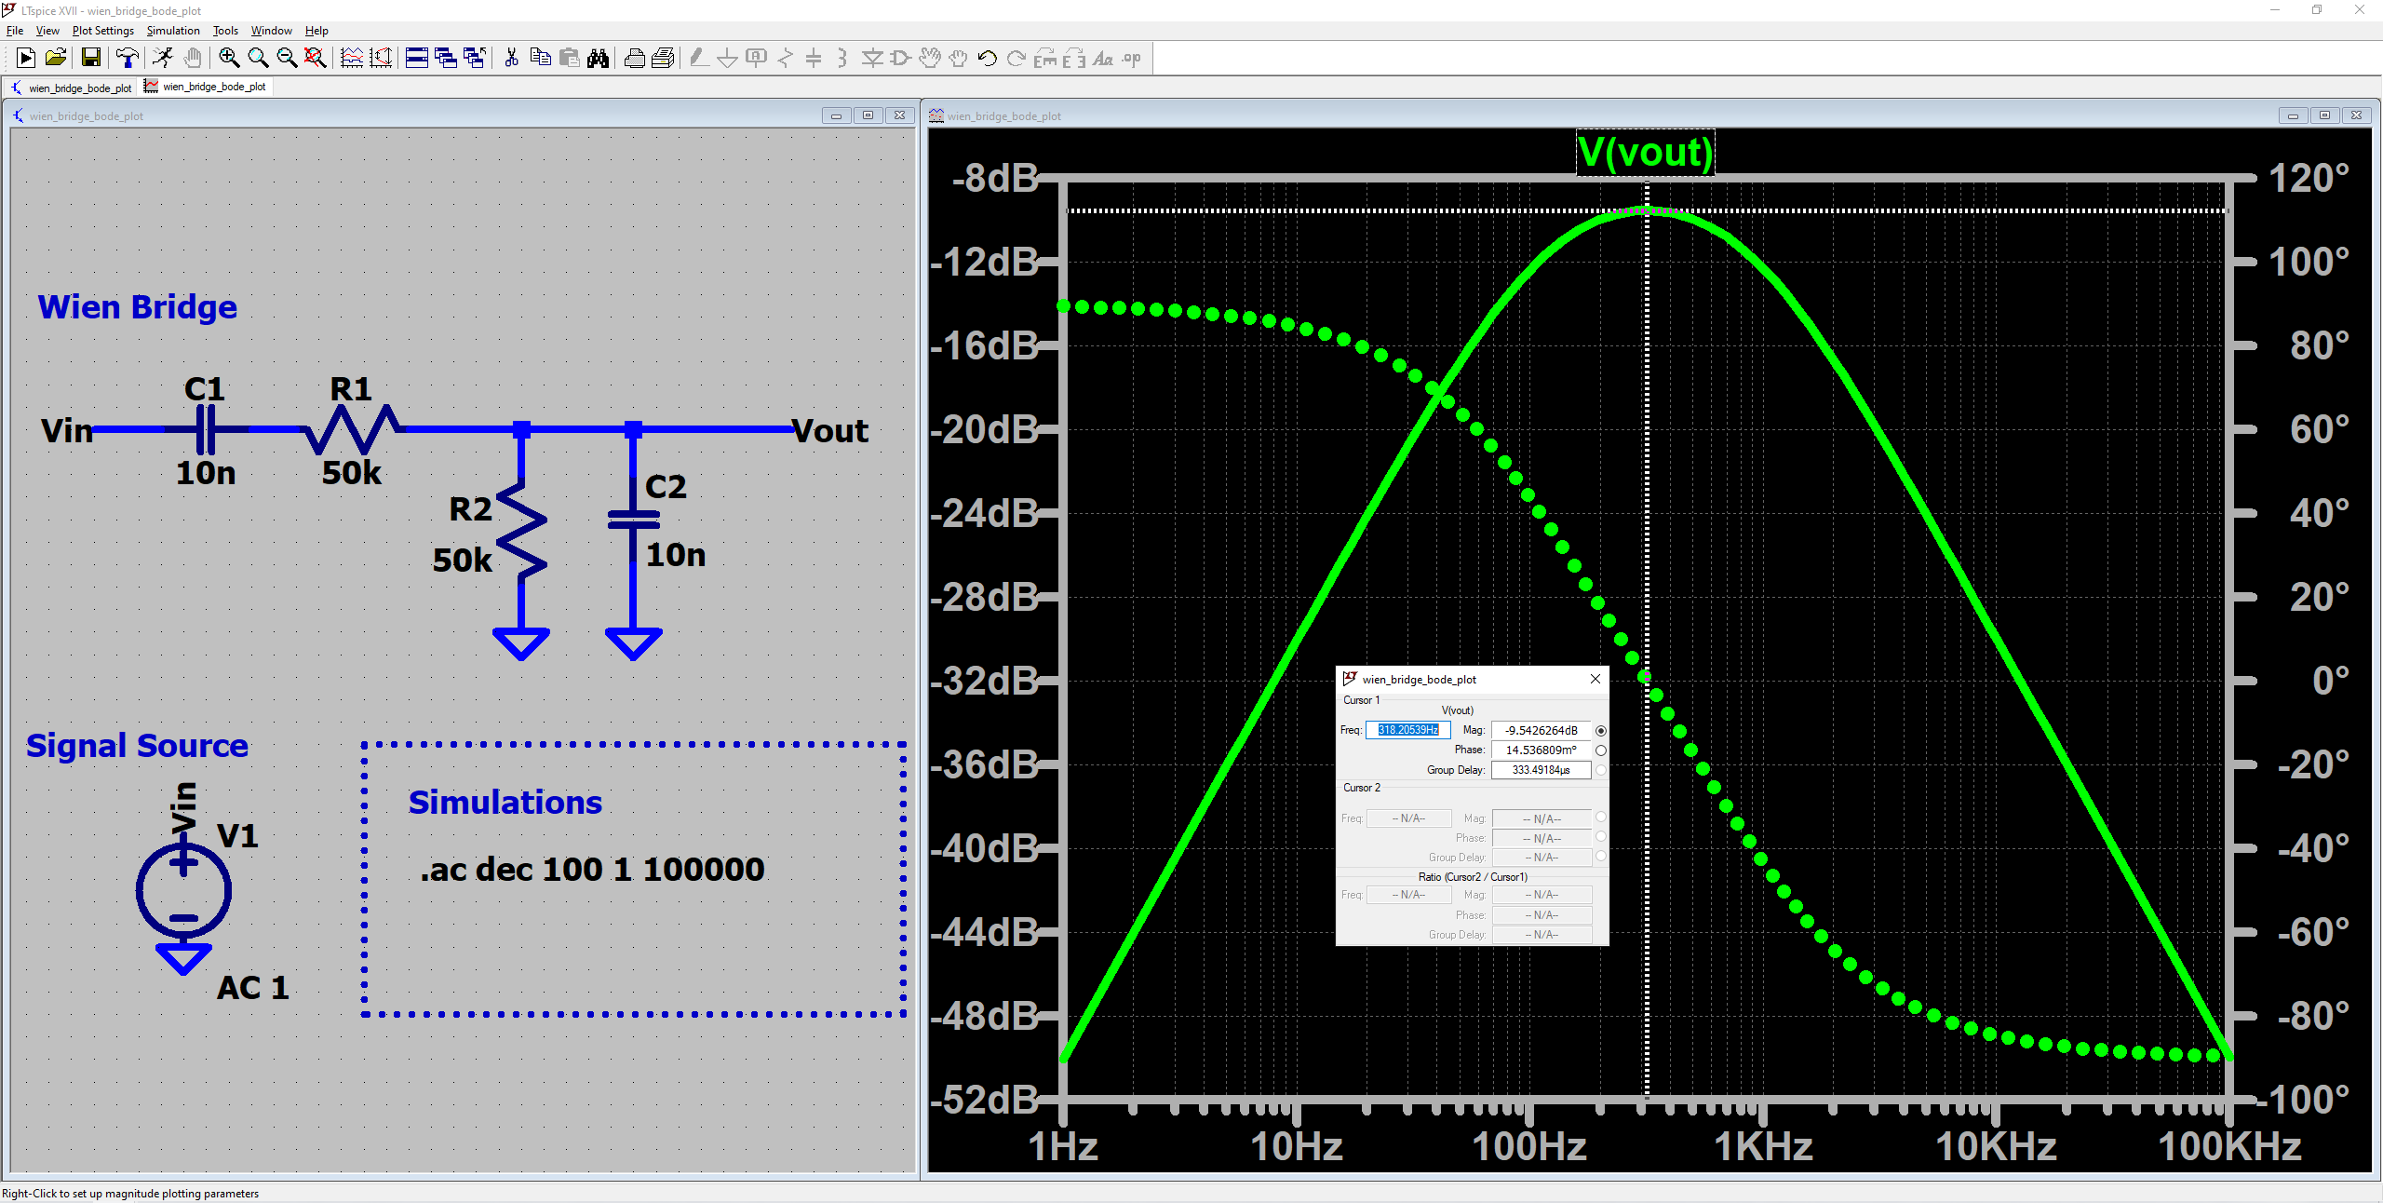This screenshot has height=1203, width=2383.
Task: Open the Simulation menu
Action: [x=173, y=31]
